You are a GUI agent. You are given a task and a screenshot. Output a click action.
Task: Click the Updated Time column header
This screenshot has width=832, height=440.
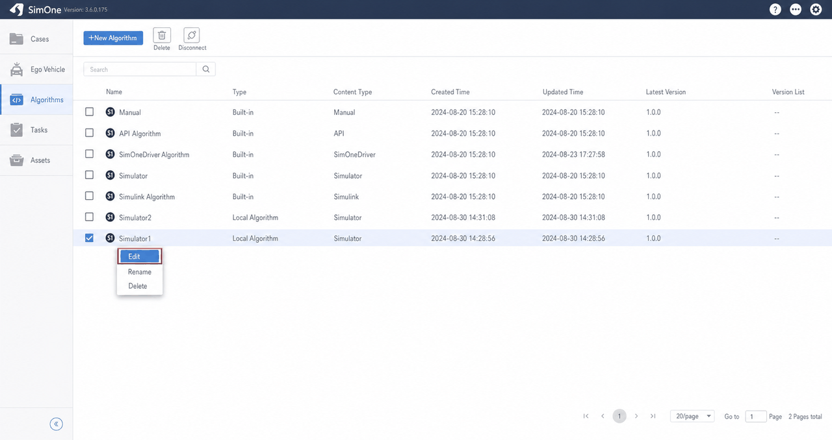tap(563, 92)
